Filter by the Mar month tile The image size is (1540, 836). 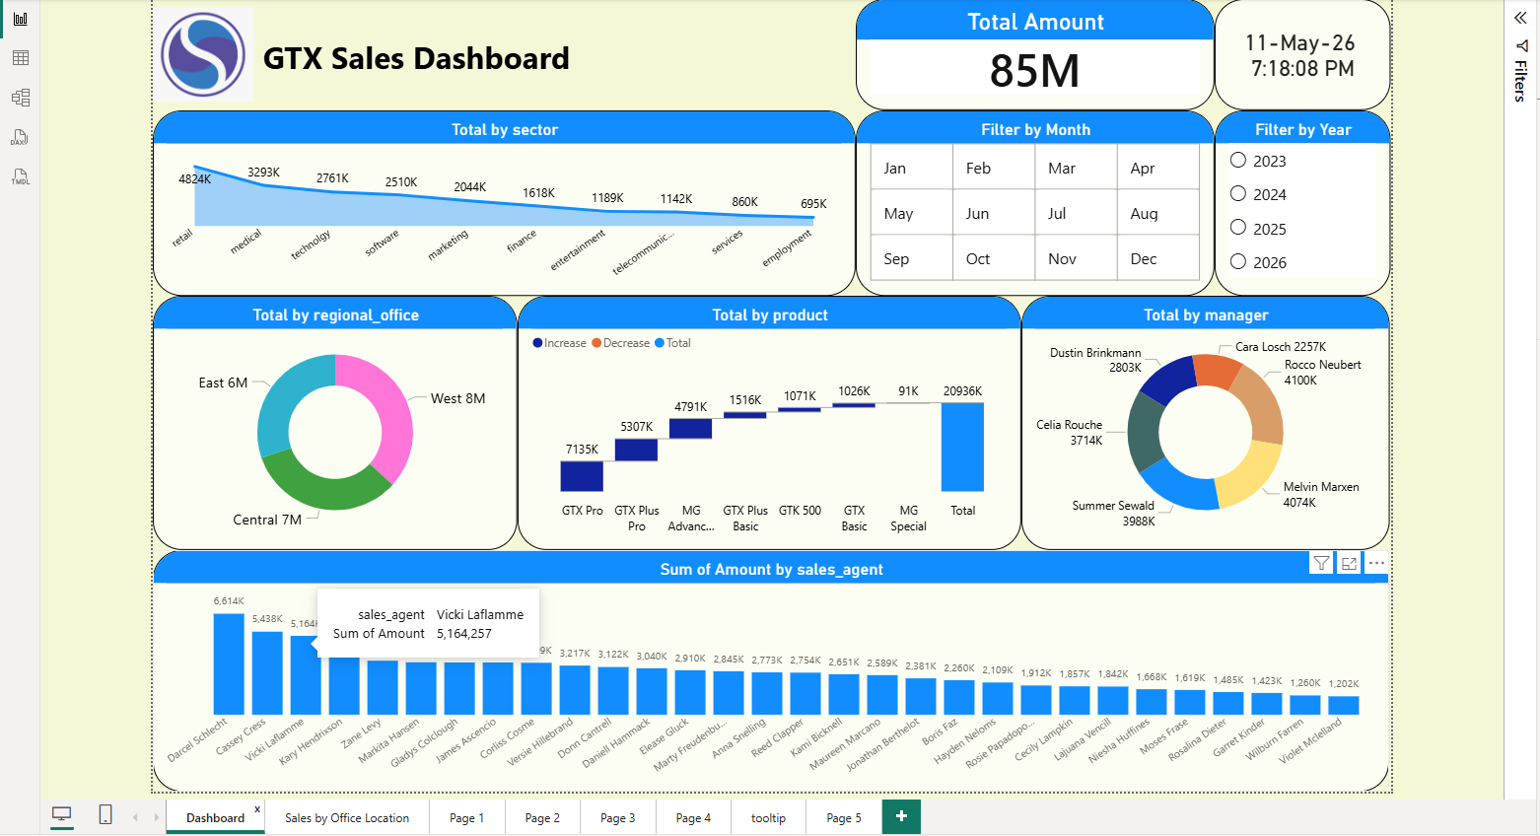pyautogui.click(x=1076, y=168)
